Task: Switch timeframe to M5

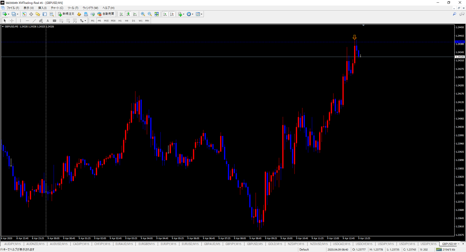Action: [99, 21]
